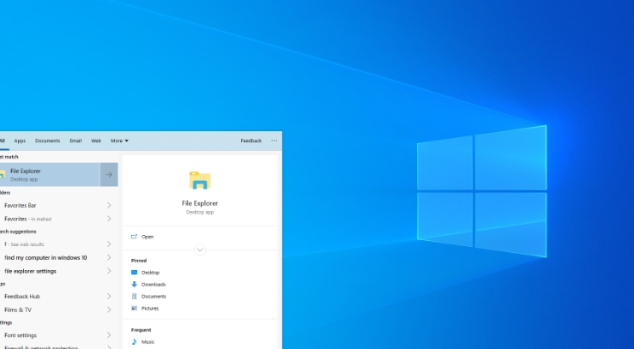Open the pinned Downloads folder
This screenshot has width=634, height=349.
[x=154, y=285]
